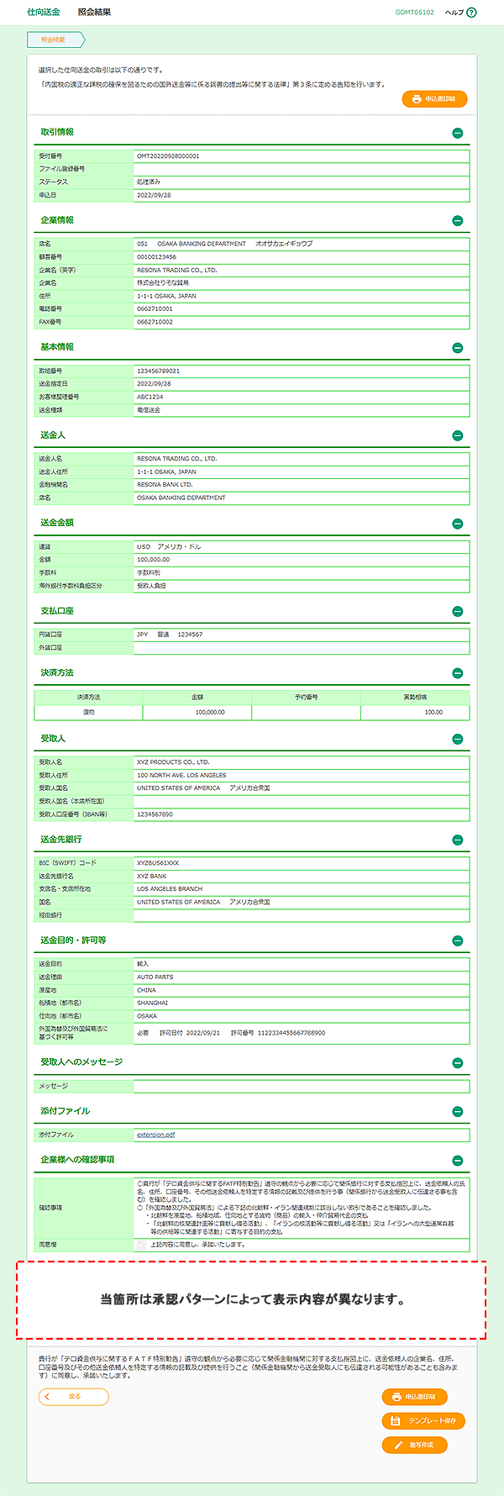Collapse 送金金額 using its minus icon

[x=457, y=524]
